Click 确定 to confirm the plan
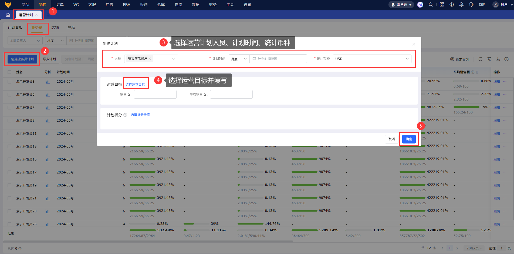This screenshot has height=254, width=514. [x=409, y=139]
